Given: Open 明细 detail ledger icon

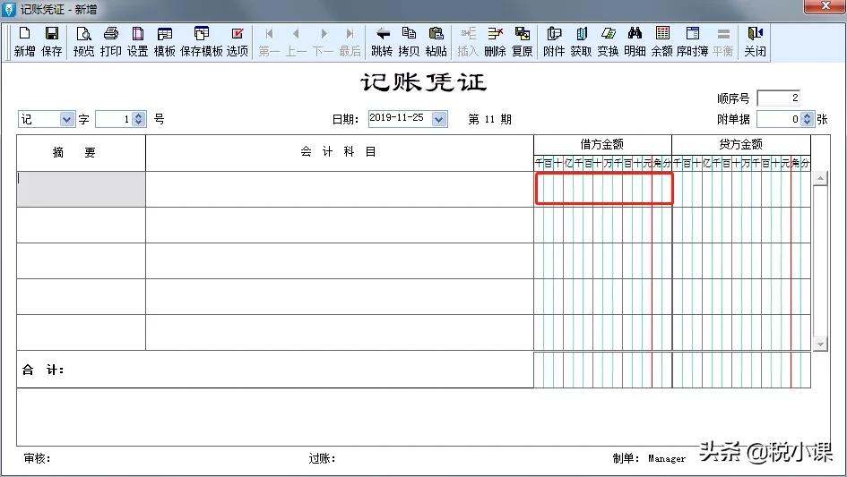Looking at the screenshot, I should coord(635,41).
